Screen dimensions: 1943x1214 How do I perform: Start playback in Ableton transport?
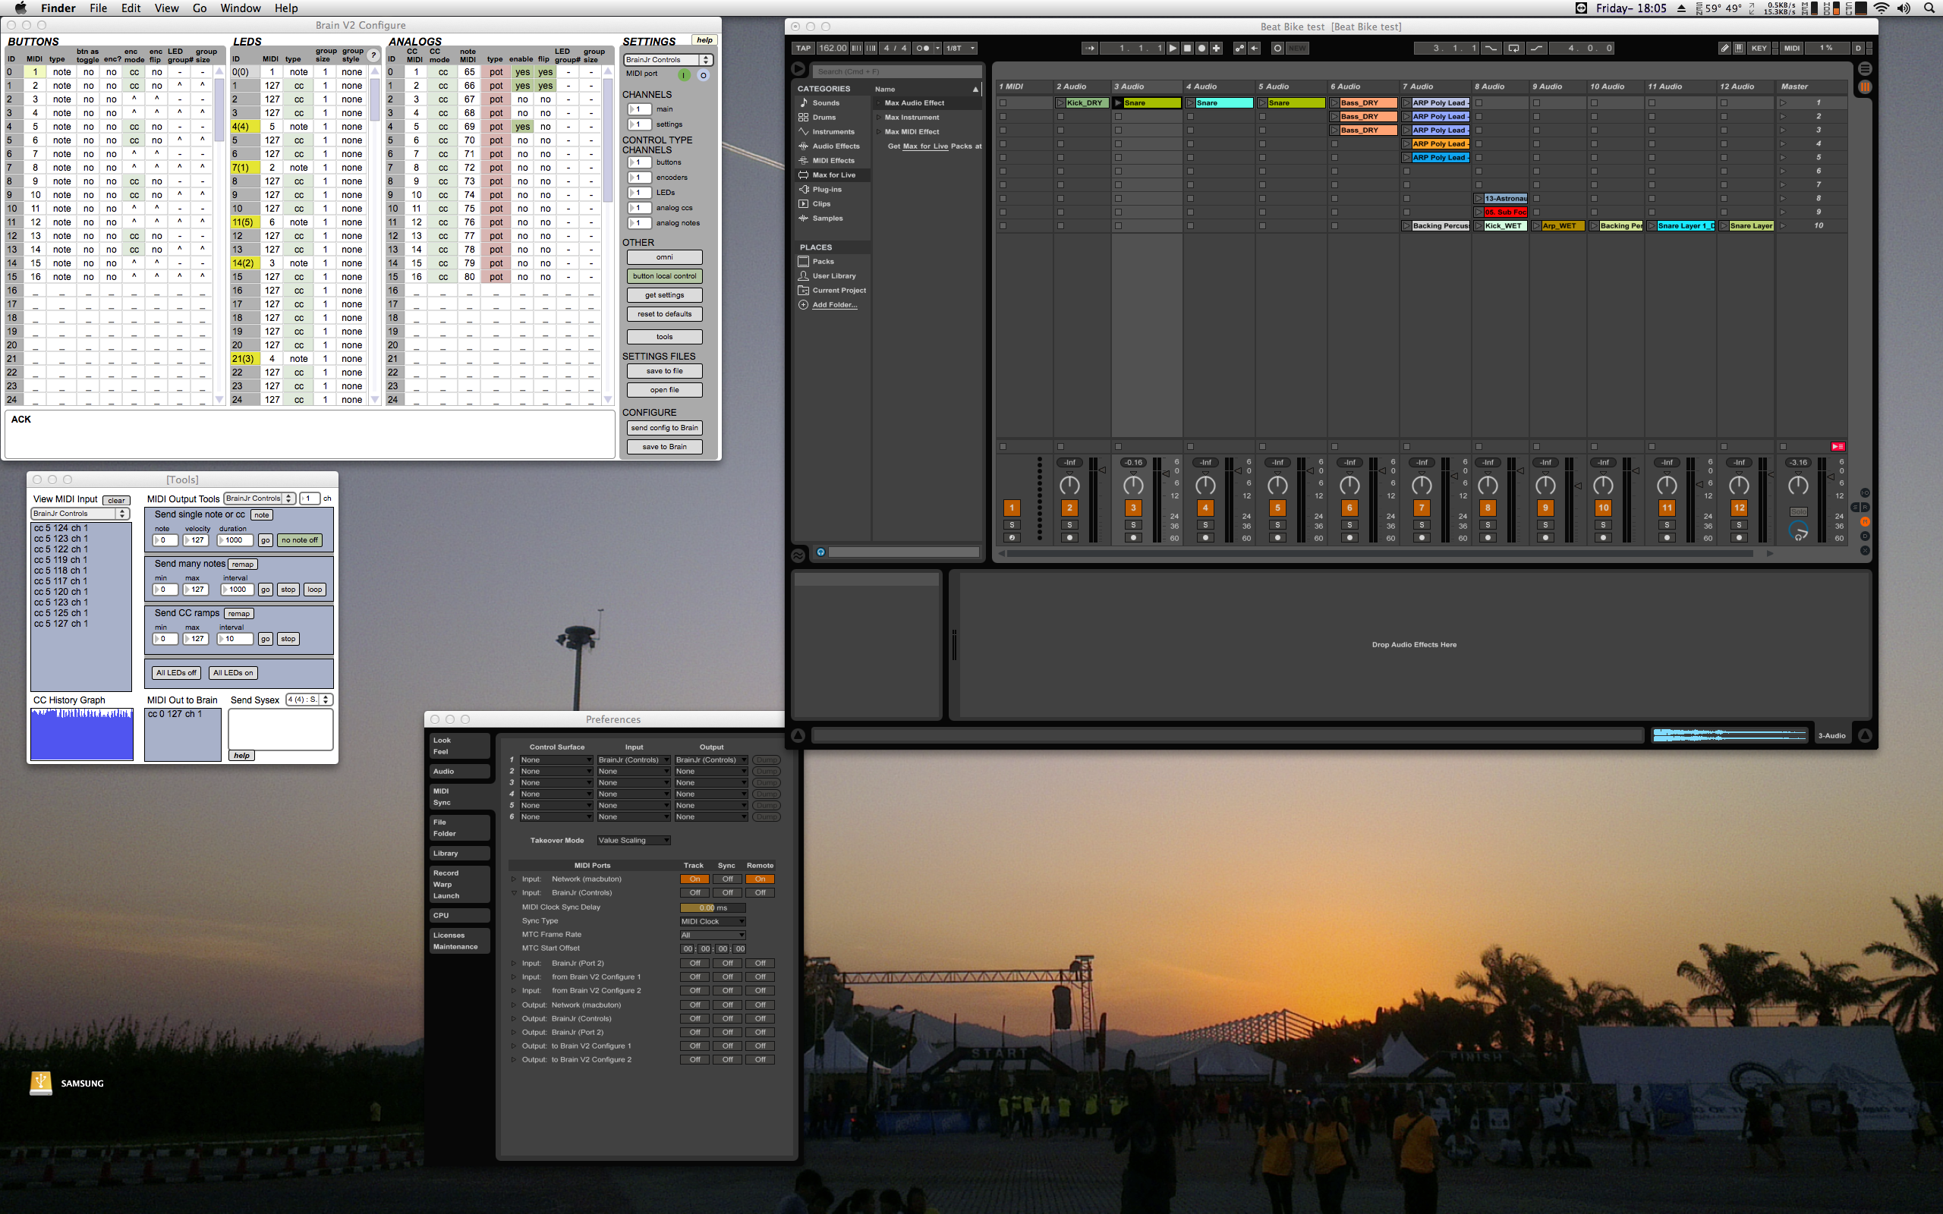1172,48
